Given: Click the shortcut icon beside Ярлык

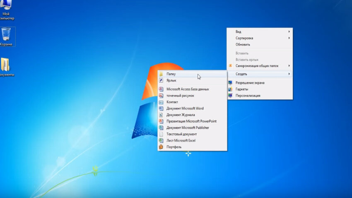Looking at the screenshot, I should [161, 80].
